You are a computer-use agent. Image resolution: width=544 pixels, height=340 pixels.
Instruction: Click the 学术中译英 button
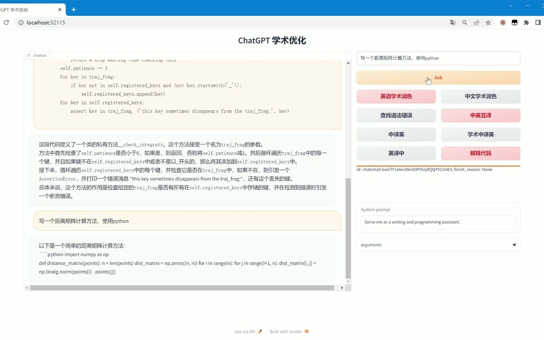(x=480, y=134)
